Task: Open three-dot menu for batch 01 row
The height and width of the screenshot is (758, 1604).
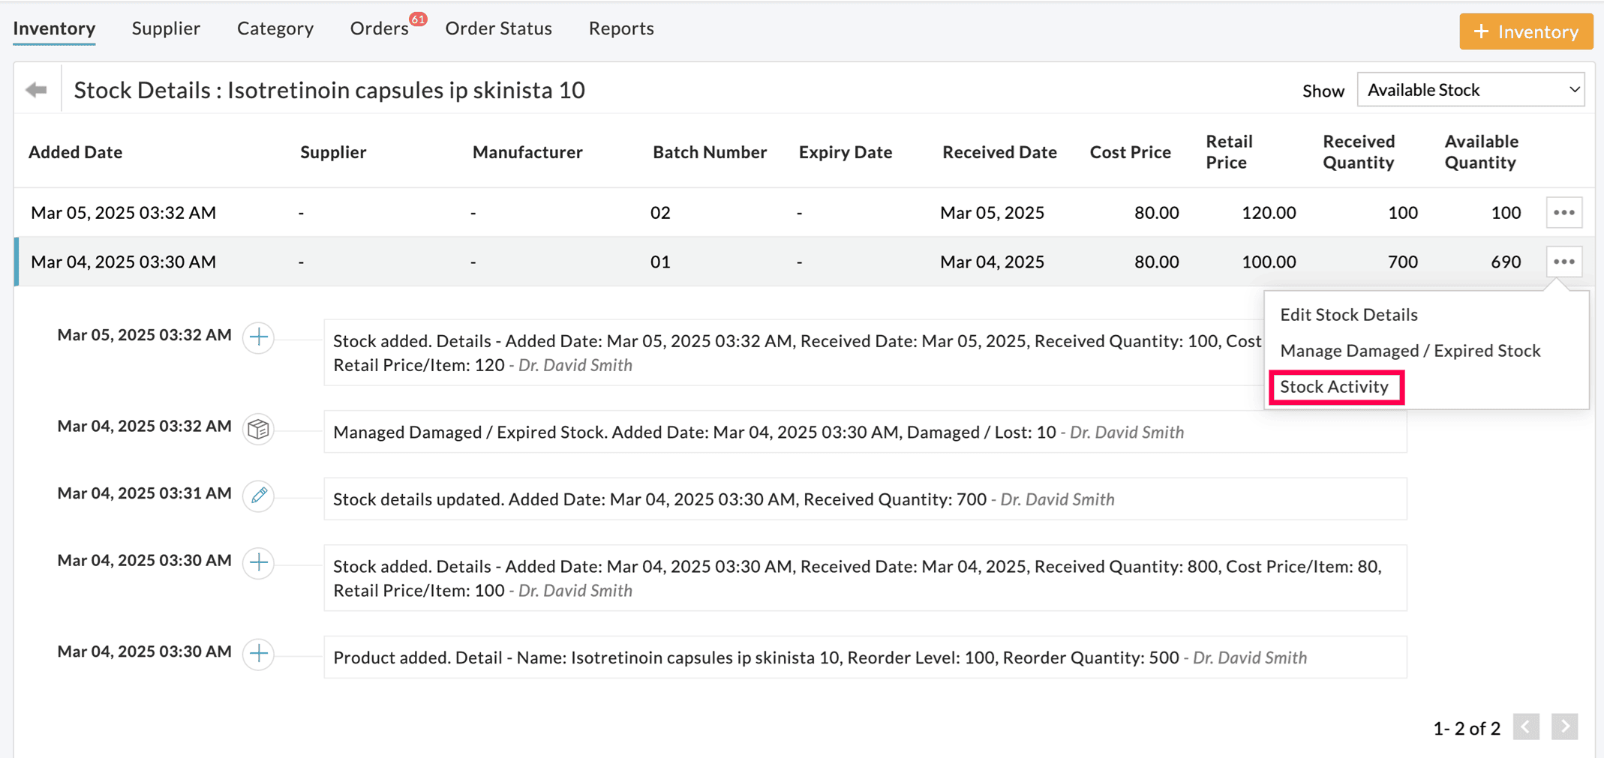Action: [1563, 262]
